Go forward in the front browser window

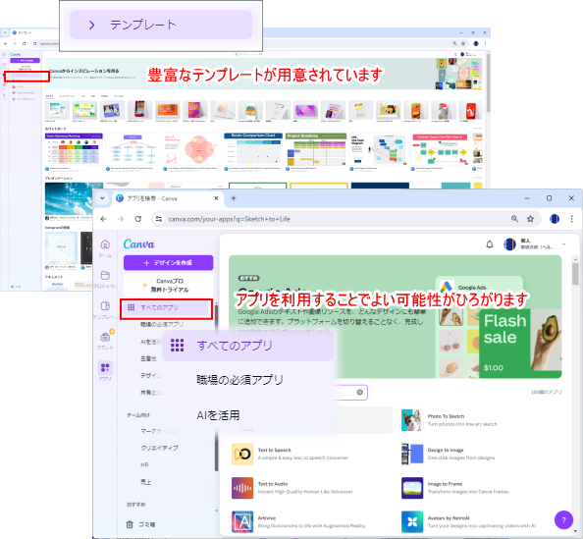[121, 219]
